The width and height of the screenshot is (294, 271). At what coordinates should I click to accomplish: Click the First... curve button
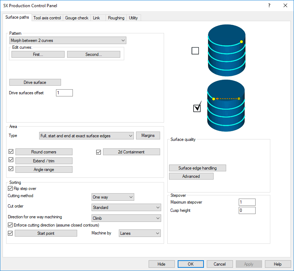coord(38,54)
